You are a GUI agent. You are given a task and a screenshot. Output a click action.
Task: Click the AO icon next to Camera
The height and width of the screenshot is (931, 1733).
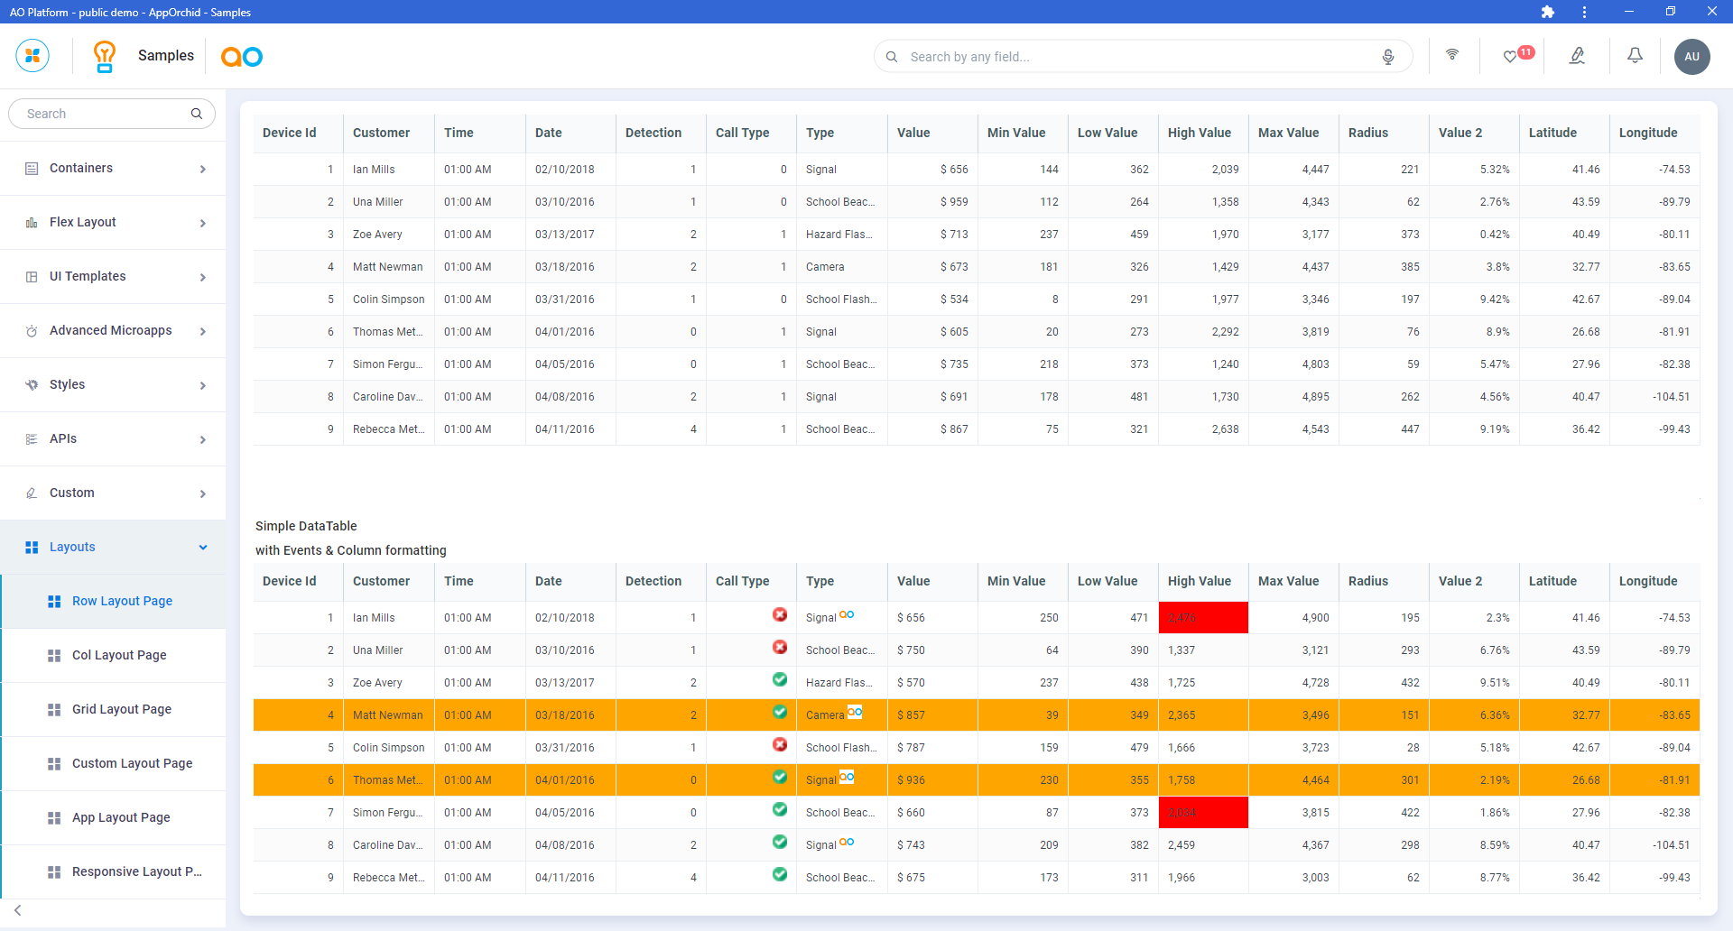[854, 712]
